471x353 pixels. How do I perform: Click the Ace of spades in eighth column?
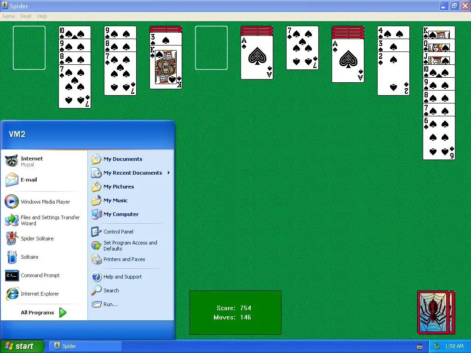[348, 61]
